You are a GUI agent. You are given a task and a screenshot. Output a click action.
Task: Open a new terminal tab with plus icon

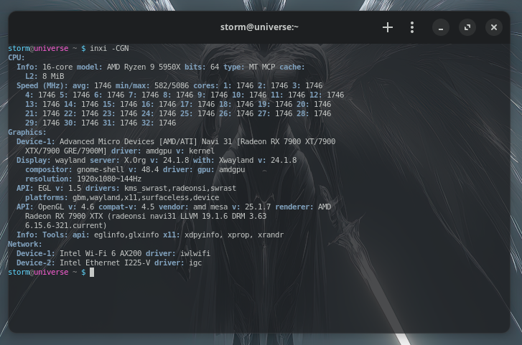388,27
